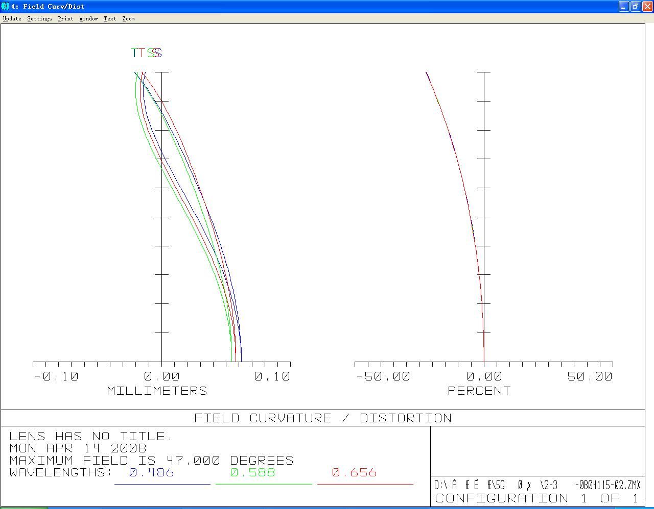Click the -0.10 millimeter axis value
Screen dimensions: 654x509
pos(56,376)
